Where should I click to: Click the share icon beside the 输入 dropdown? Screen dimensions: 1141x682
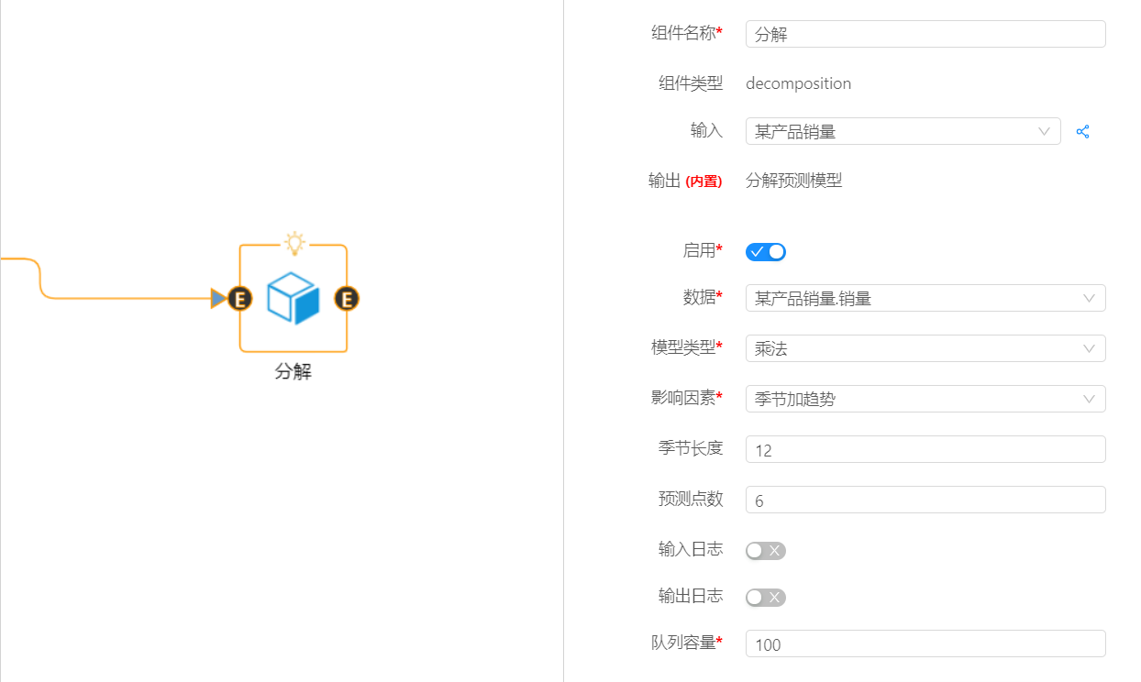pos(1083,132)
